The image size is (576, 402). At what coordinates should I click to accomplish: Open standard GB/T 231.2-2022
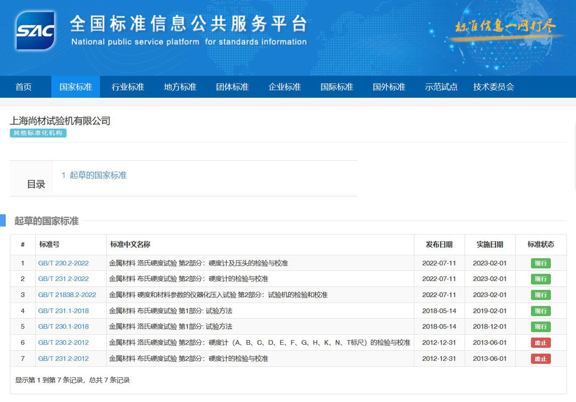click(63, 279)
